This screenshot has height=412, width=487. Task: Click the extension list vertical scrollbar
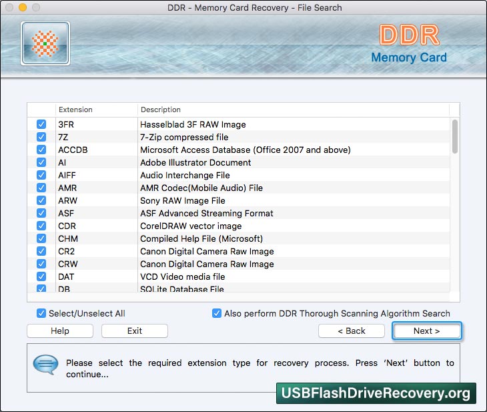pos(455,136)
